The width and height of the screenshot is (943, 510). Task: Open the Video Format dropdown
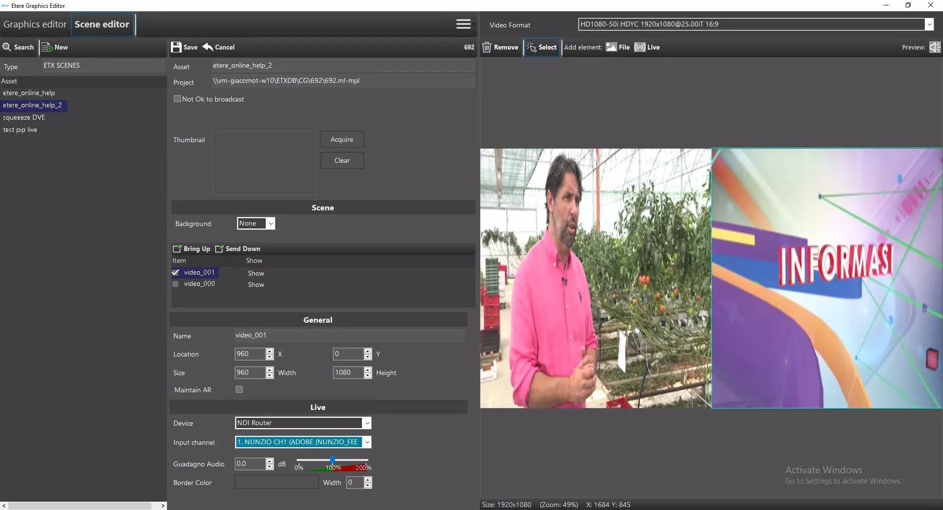[929, 25]
